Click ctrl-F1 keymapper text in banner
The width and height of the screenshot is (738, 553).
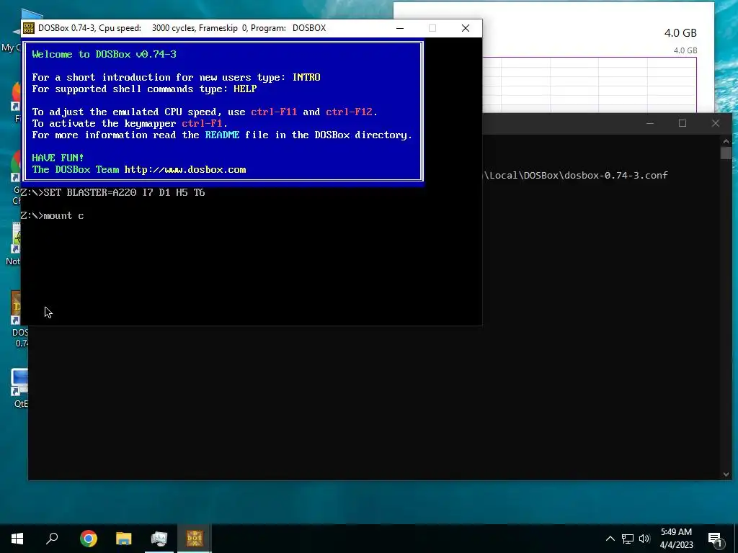(202, 124)
